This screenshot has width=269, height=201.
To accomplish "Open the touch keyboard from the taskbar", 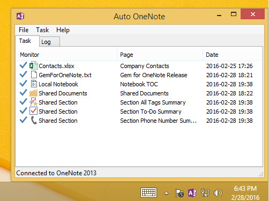I will [x=148, y=193].
